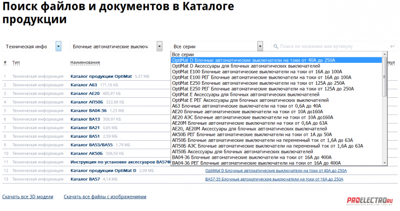Screen dimensions: 400x211
Task: Open Каталог ВА53/ВА55 file
Action: pos(91,145)
